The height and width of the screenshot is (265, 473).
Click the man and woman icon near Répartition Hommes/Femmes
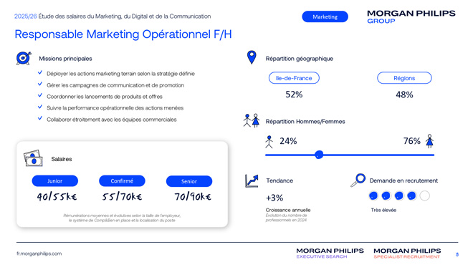[252, 120]
